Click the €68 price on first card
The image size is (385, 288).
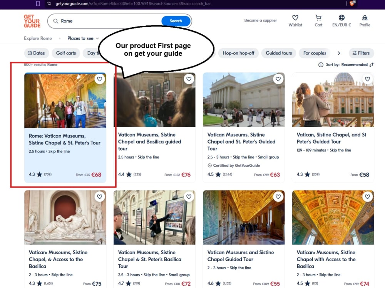96,175
